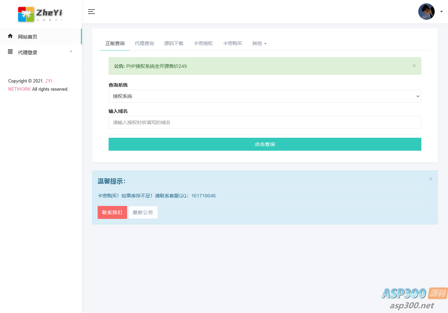The width and height of the screenshot is (448, 313).
Task: Open the 其他 tab dropdown
Action: [x=259, y=43]
